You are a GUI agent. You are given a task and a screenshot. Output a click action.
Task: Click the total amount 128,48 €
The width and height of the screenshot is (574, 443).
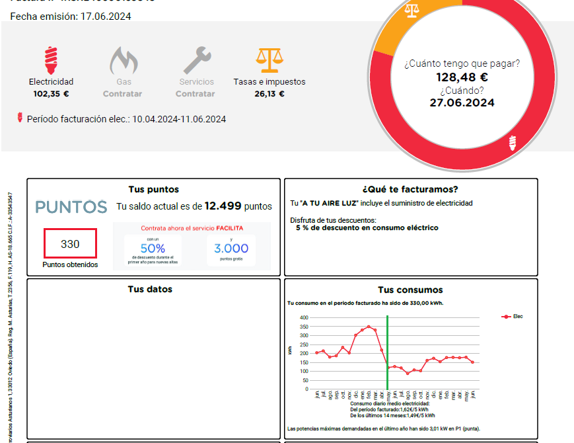coord(462,77)
